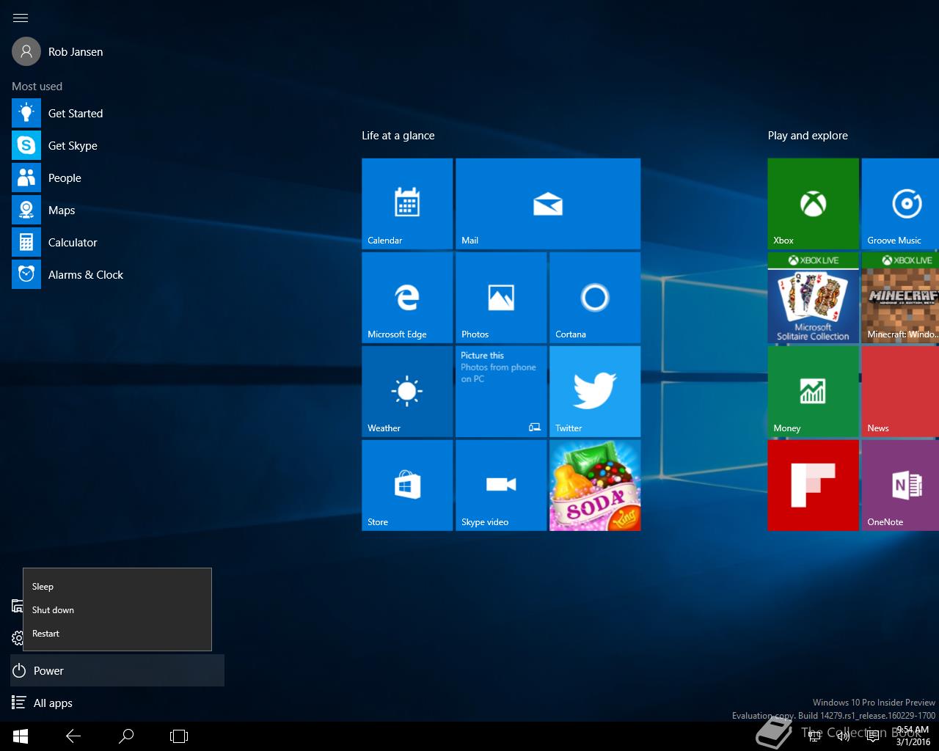The image size is (939, 751).
Task: Launch Maps from Most used list
Action: pyautogui.click(x=44, y=210)
